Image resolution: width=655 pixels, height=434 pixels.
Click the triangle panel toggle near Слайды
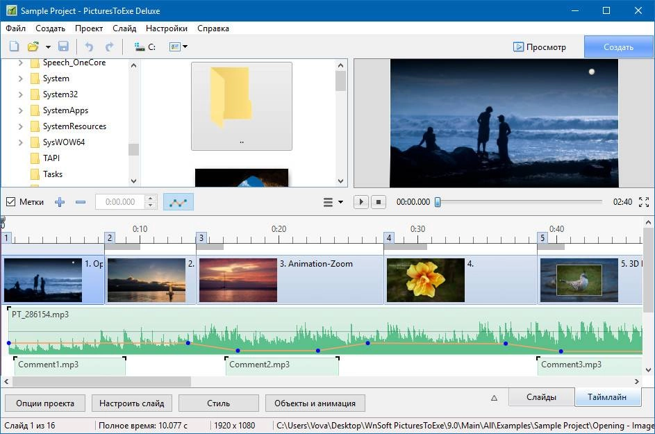pos(494,398)
